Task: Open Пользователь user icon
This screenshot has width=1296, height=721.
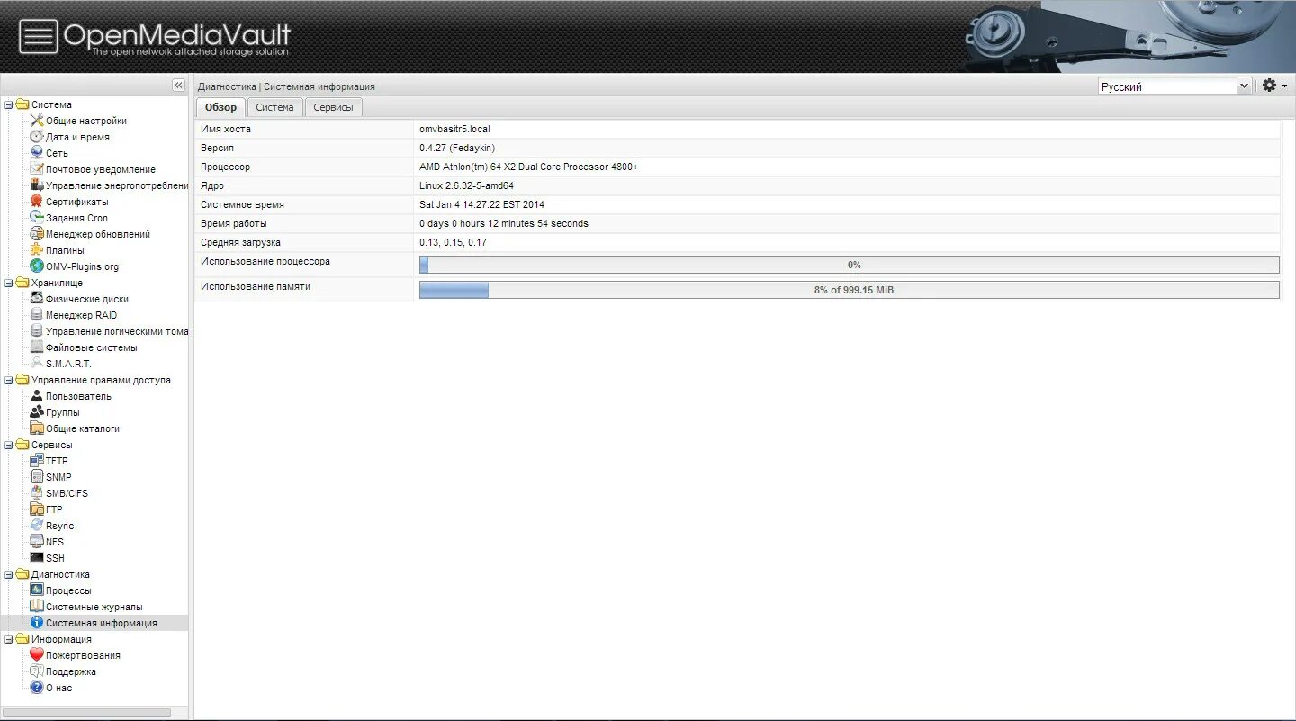Action: pyautogui.click(x=37, y=396)
